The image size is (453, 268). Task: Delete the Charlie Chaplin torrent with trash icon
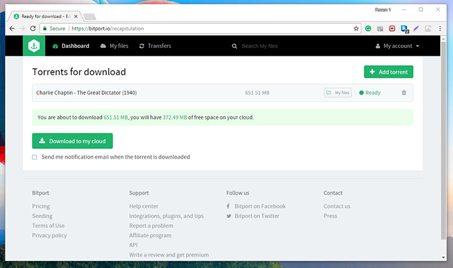[x=404, y=93]
